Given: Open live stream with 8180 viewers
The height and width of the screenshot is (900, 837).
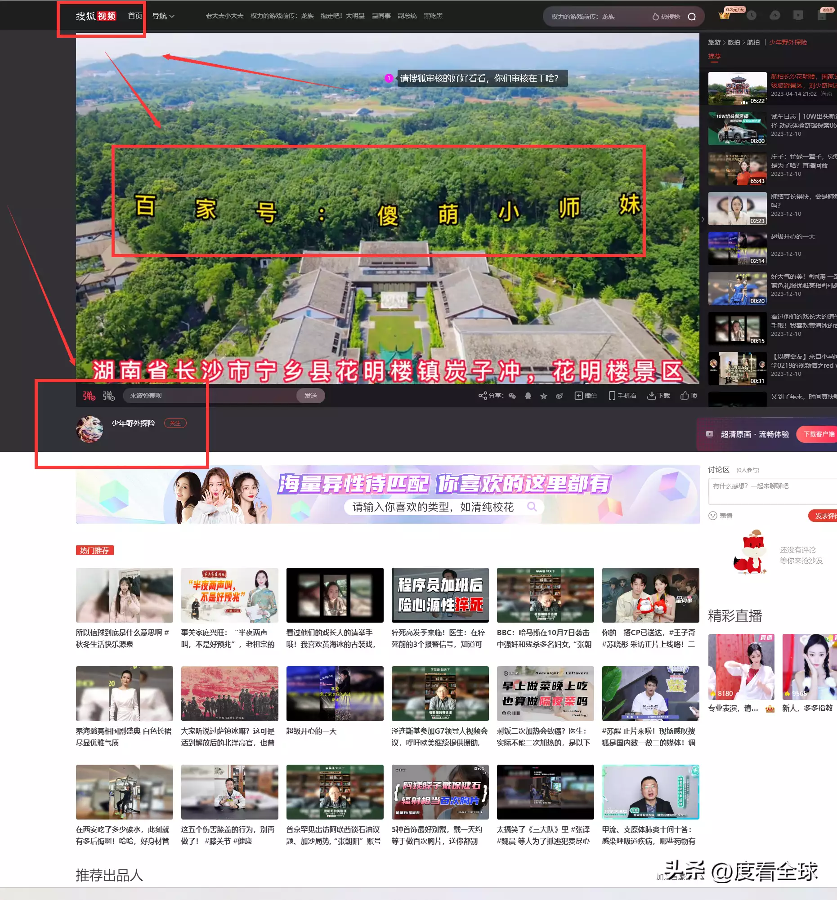Looking at the screenshot, I should 741,666.
